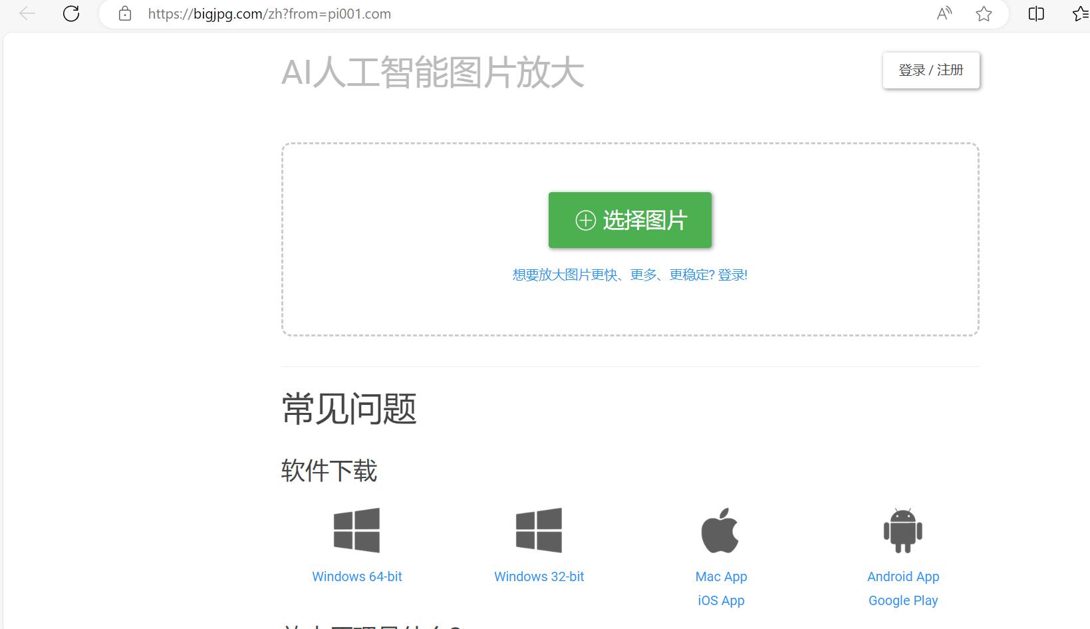Open the Windows 32-bit download link
The width and height of the screenshot is (1090, 629).
(x=539, y=576)
